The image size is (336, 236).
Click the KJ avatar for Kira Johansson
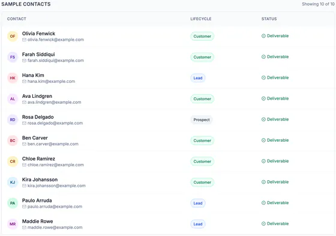tap(13, 182)
